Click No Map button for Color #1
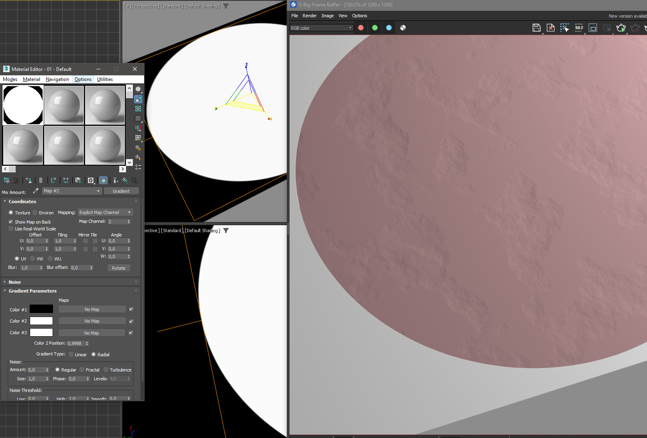This screenshot has width=647, height=438. coord(92,309)
